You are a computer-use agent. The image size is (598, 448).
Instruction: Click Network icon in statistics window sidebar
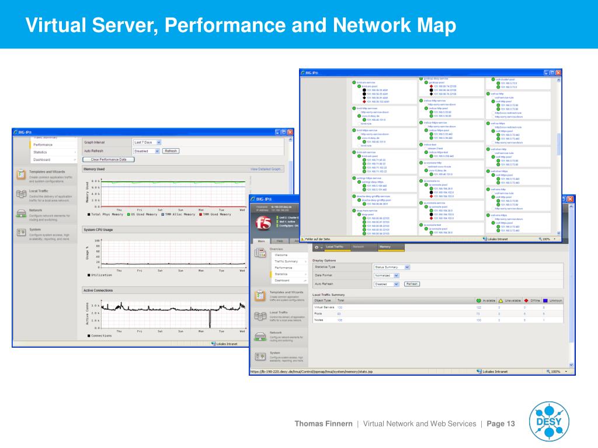(x=260, y=337)
